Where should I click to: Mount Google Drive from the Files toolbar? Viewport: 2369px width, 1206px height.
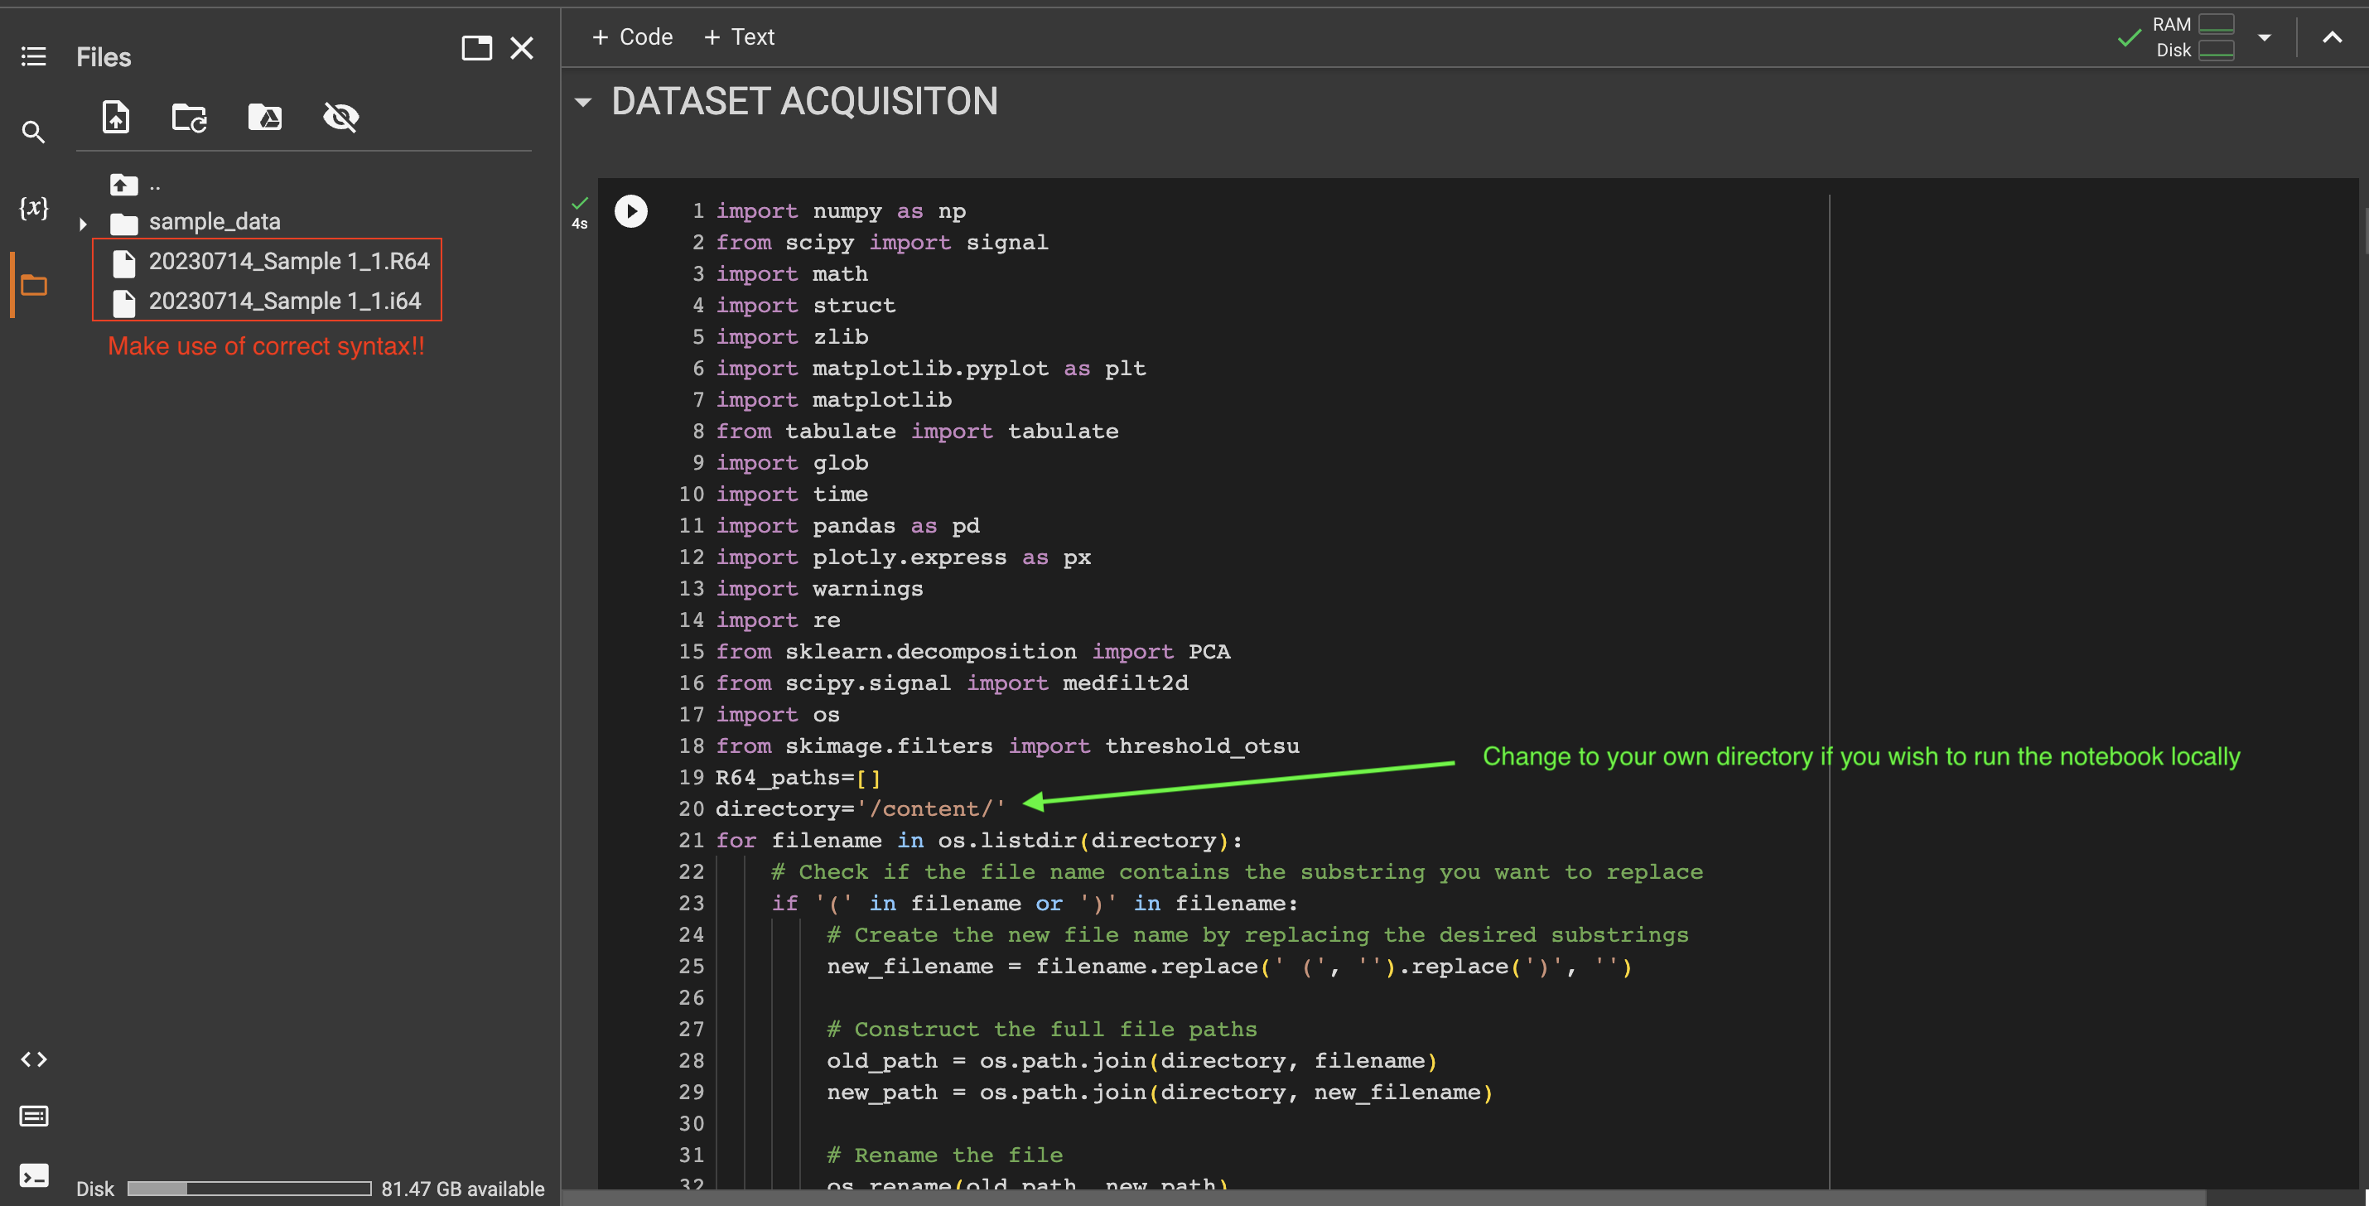coord(264,117)
